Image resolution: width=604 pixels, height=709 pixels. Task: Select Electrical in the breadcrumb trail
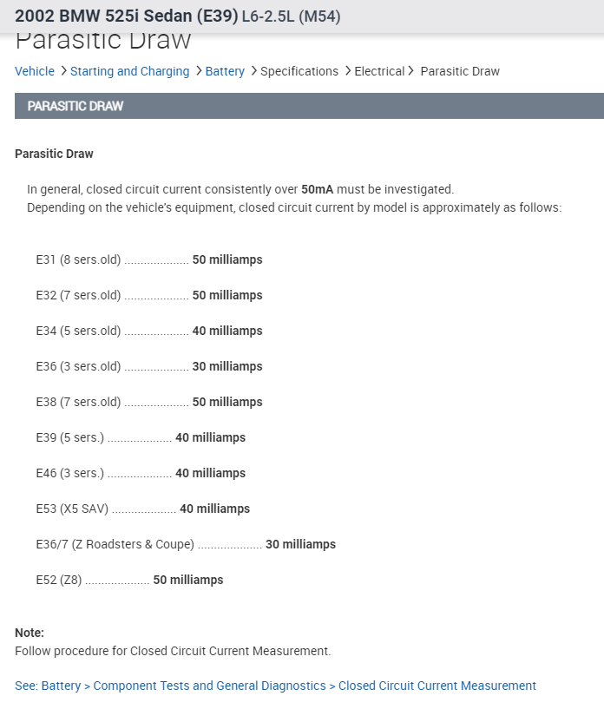[x=379, y=71]
